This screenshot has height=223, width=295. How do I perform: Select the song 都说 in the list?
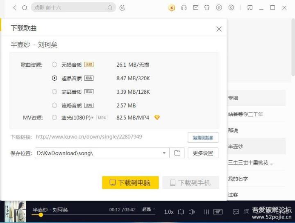click(233, 130)
